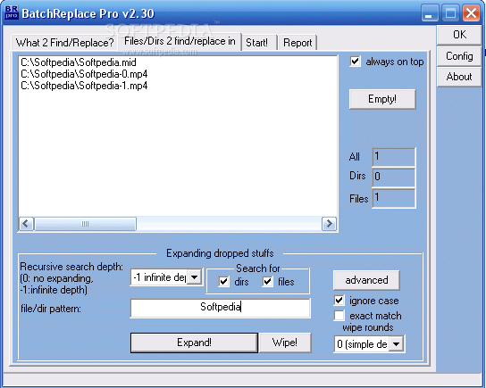Click the advanced button
The width and height of the screenshot is (486, 388).
point(366,280)
